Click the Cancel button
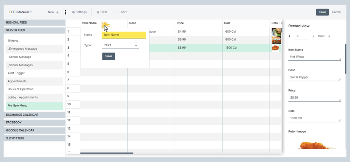The image size is (350, 162). pyautogui.click(x=336, y=12)
